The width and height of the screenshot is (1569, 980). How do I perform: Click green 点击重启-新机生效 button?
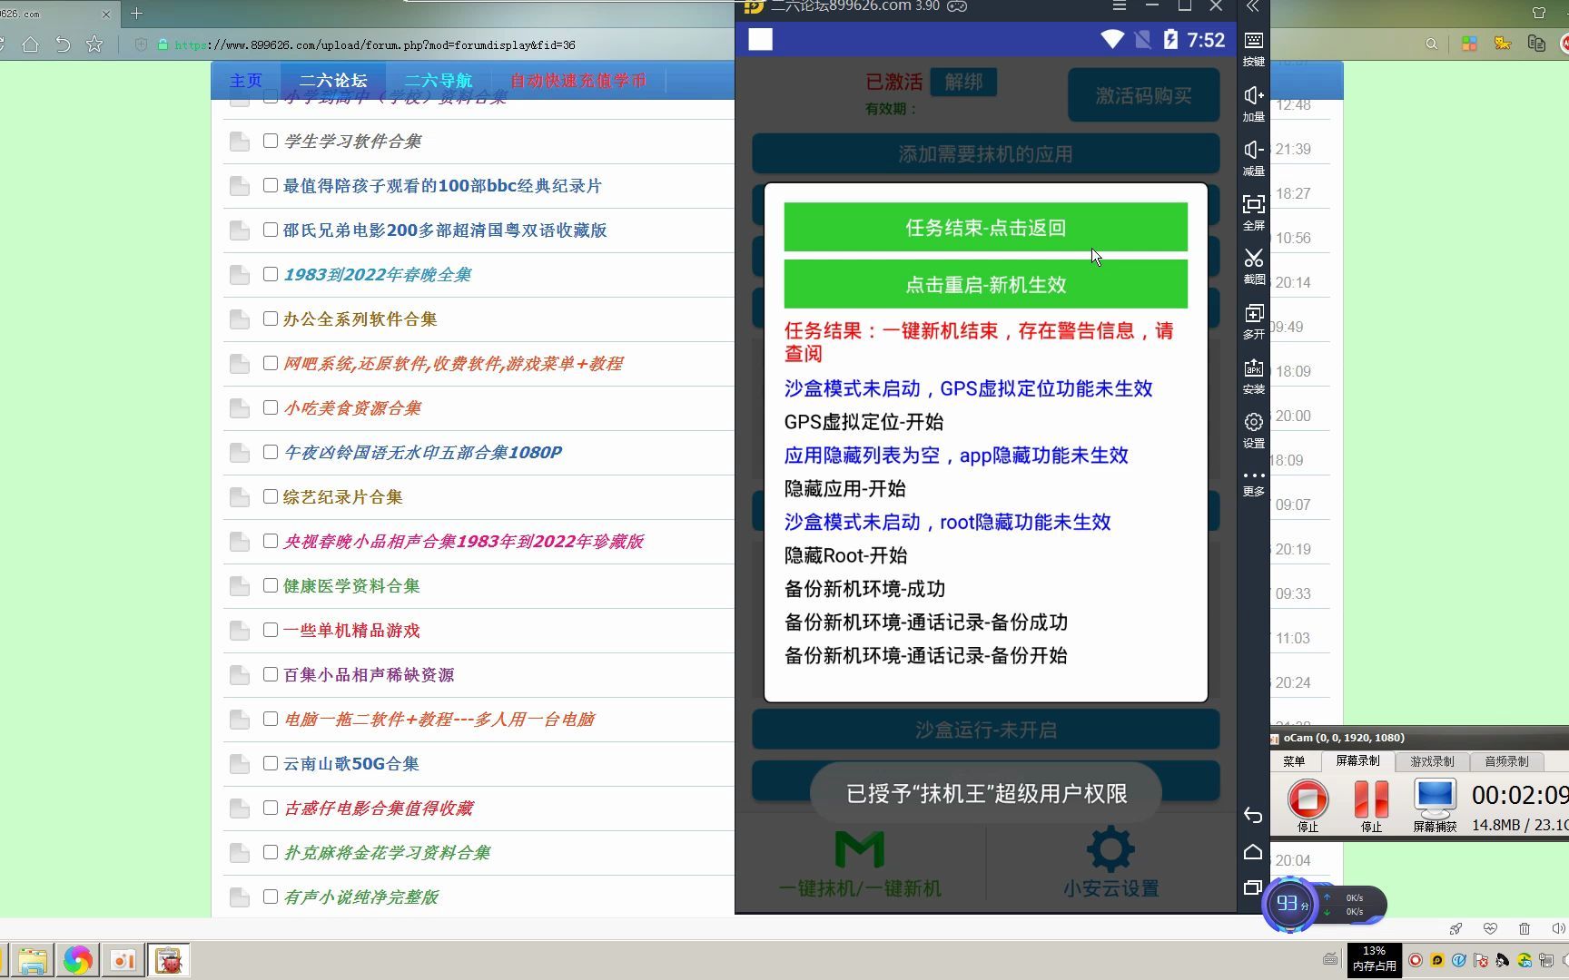pyautogui.click(x=985, y=284)
